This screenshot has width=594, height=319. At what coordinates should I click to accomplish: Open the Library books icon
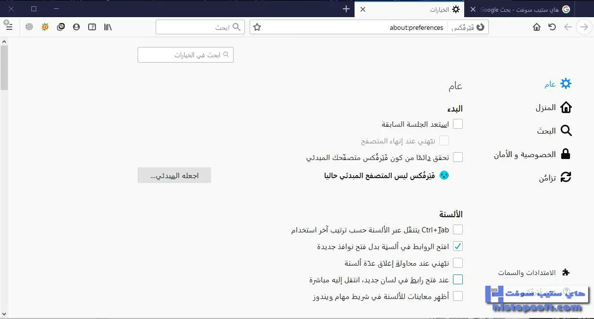tap(108, 27)
